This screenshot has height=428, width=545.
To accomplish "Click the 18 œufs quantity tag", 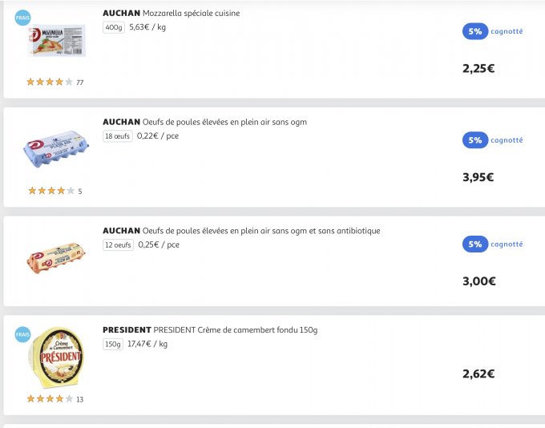I will pos(117,136).
